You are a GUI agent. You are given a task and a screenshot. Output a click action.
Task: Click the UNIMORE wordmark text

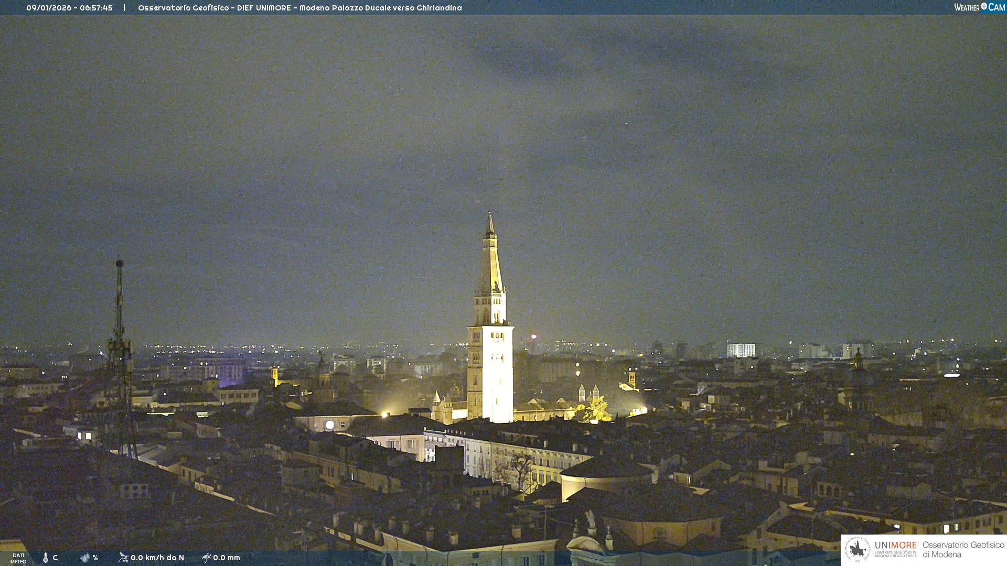[895, 546]
